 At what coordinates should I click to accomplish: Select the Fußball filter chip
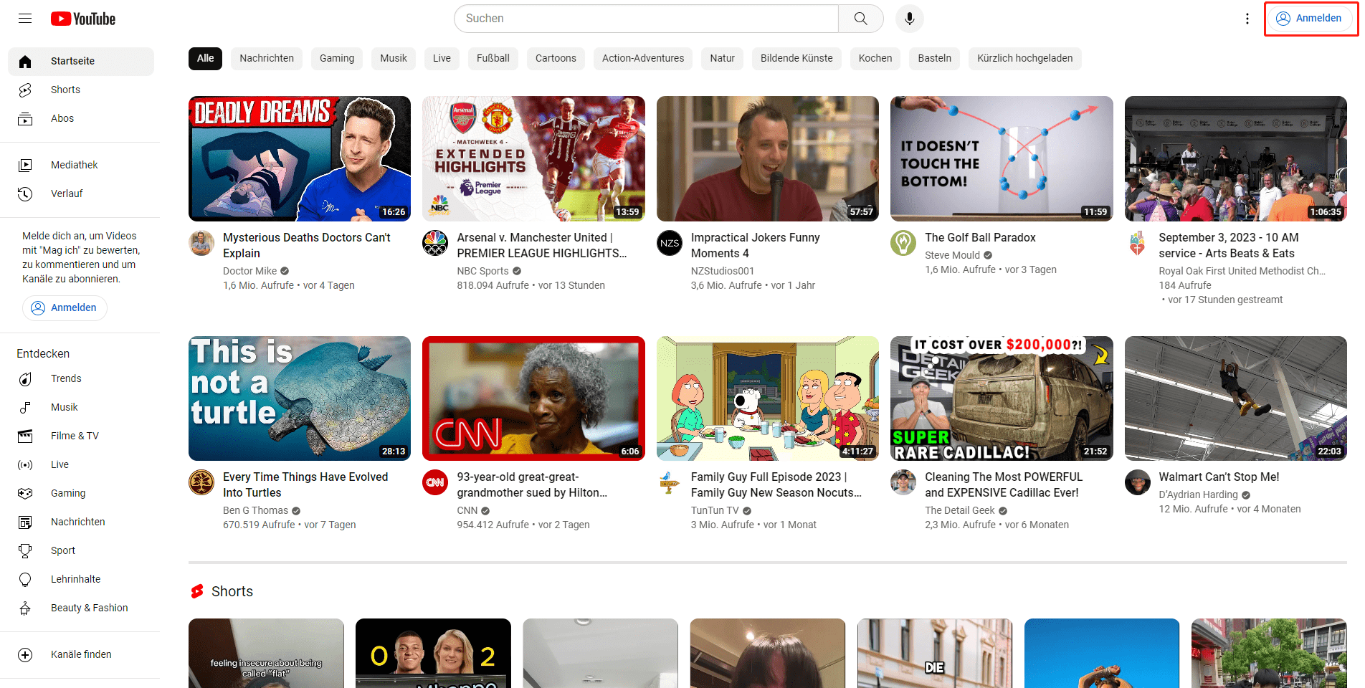(x=493, y=58)
